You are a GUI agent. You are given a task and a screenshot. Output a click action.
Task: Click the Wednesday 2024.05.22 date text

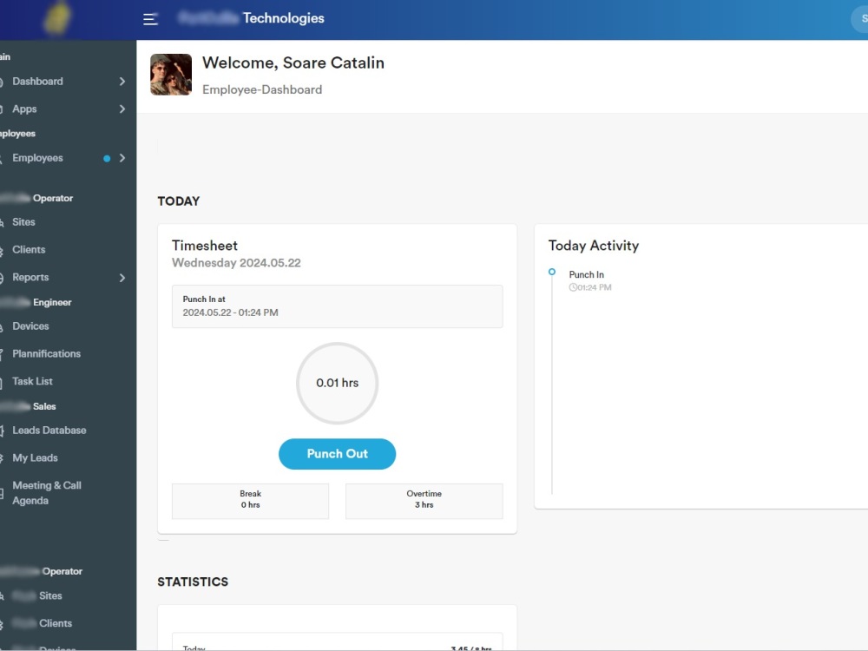(236, 263)
